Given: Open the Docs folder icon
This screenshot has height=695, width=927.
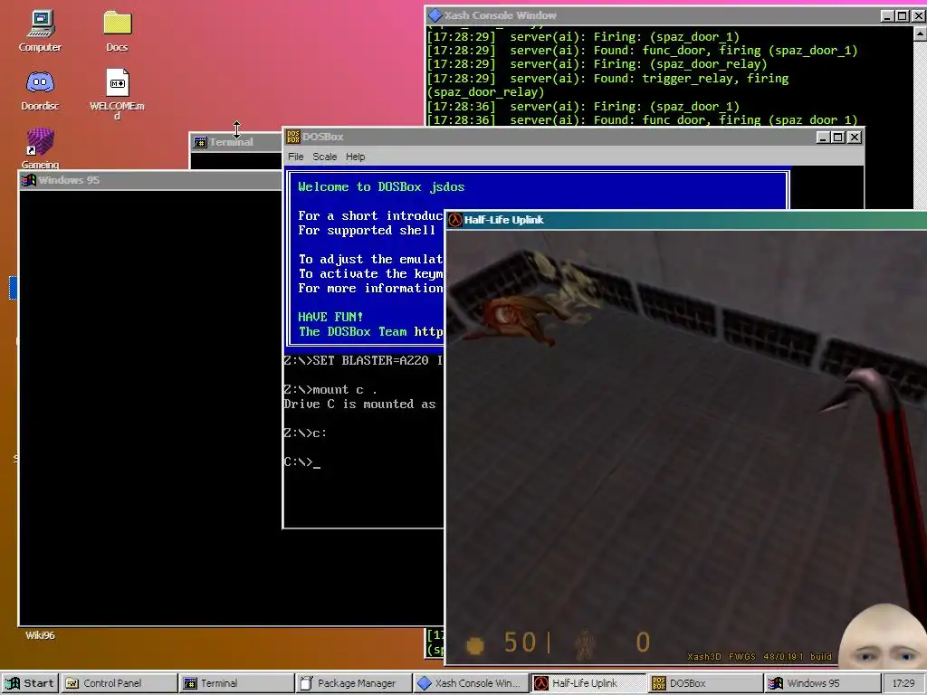Looking at the screenshot, I should [117, 31].
